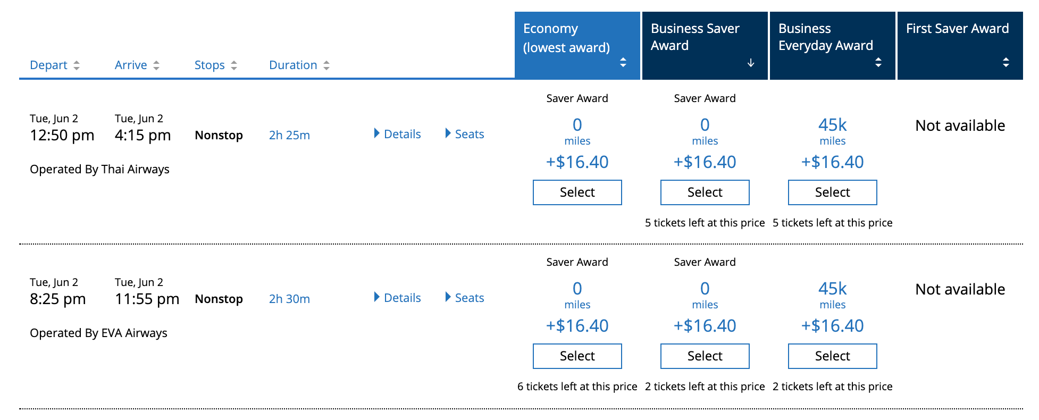Select Business Saver on EVA Airways flight
The height and width of the screenshot is (420, 1039).
(705, 356)
